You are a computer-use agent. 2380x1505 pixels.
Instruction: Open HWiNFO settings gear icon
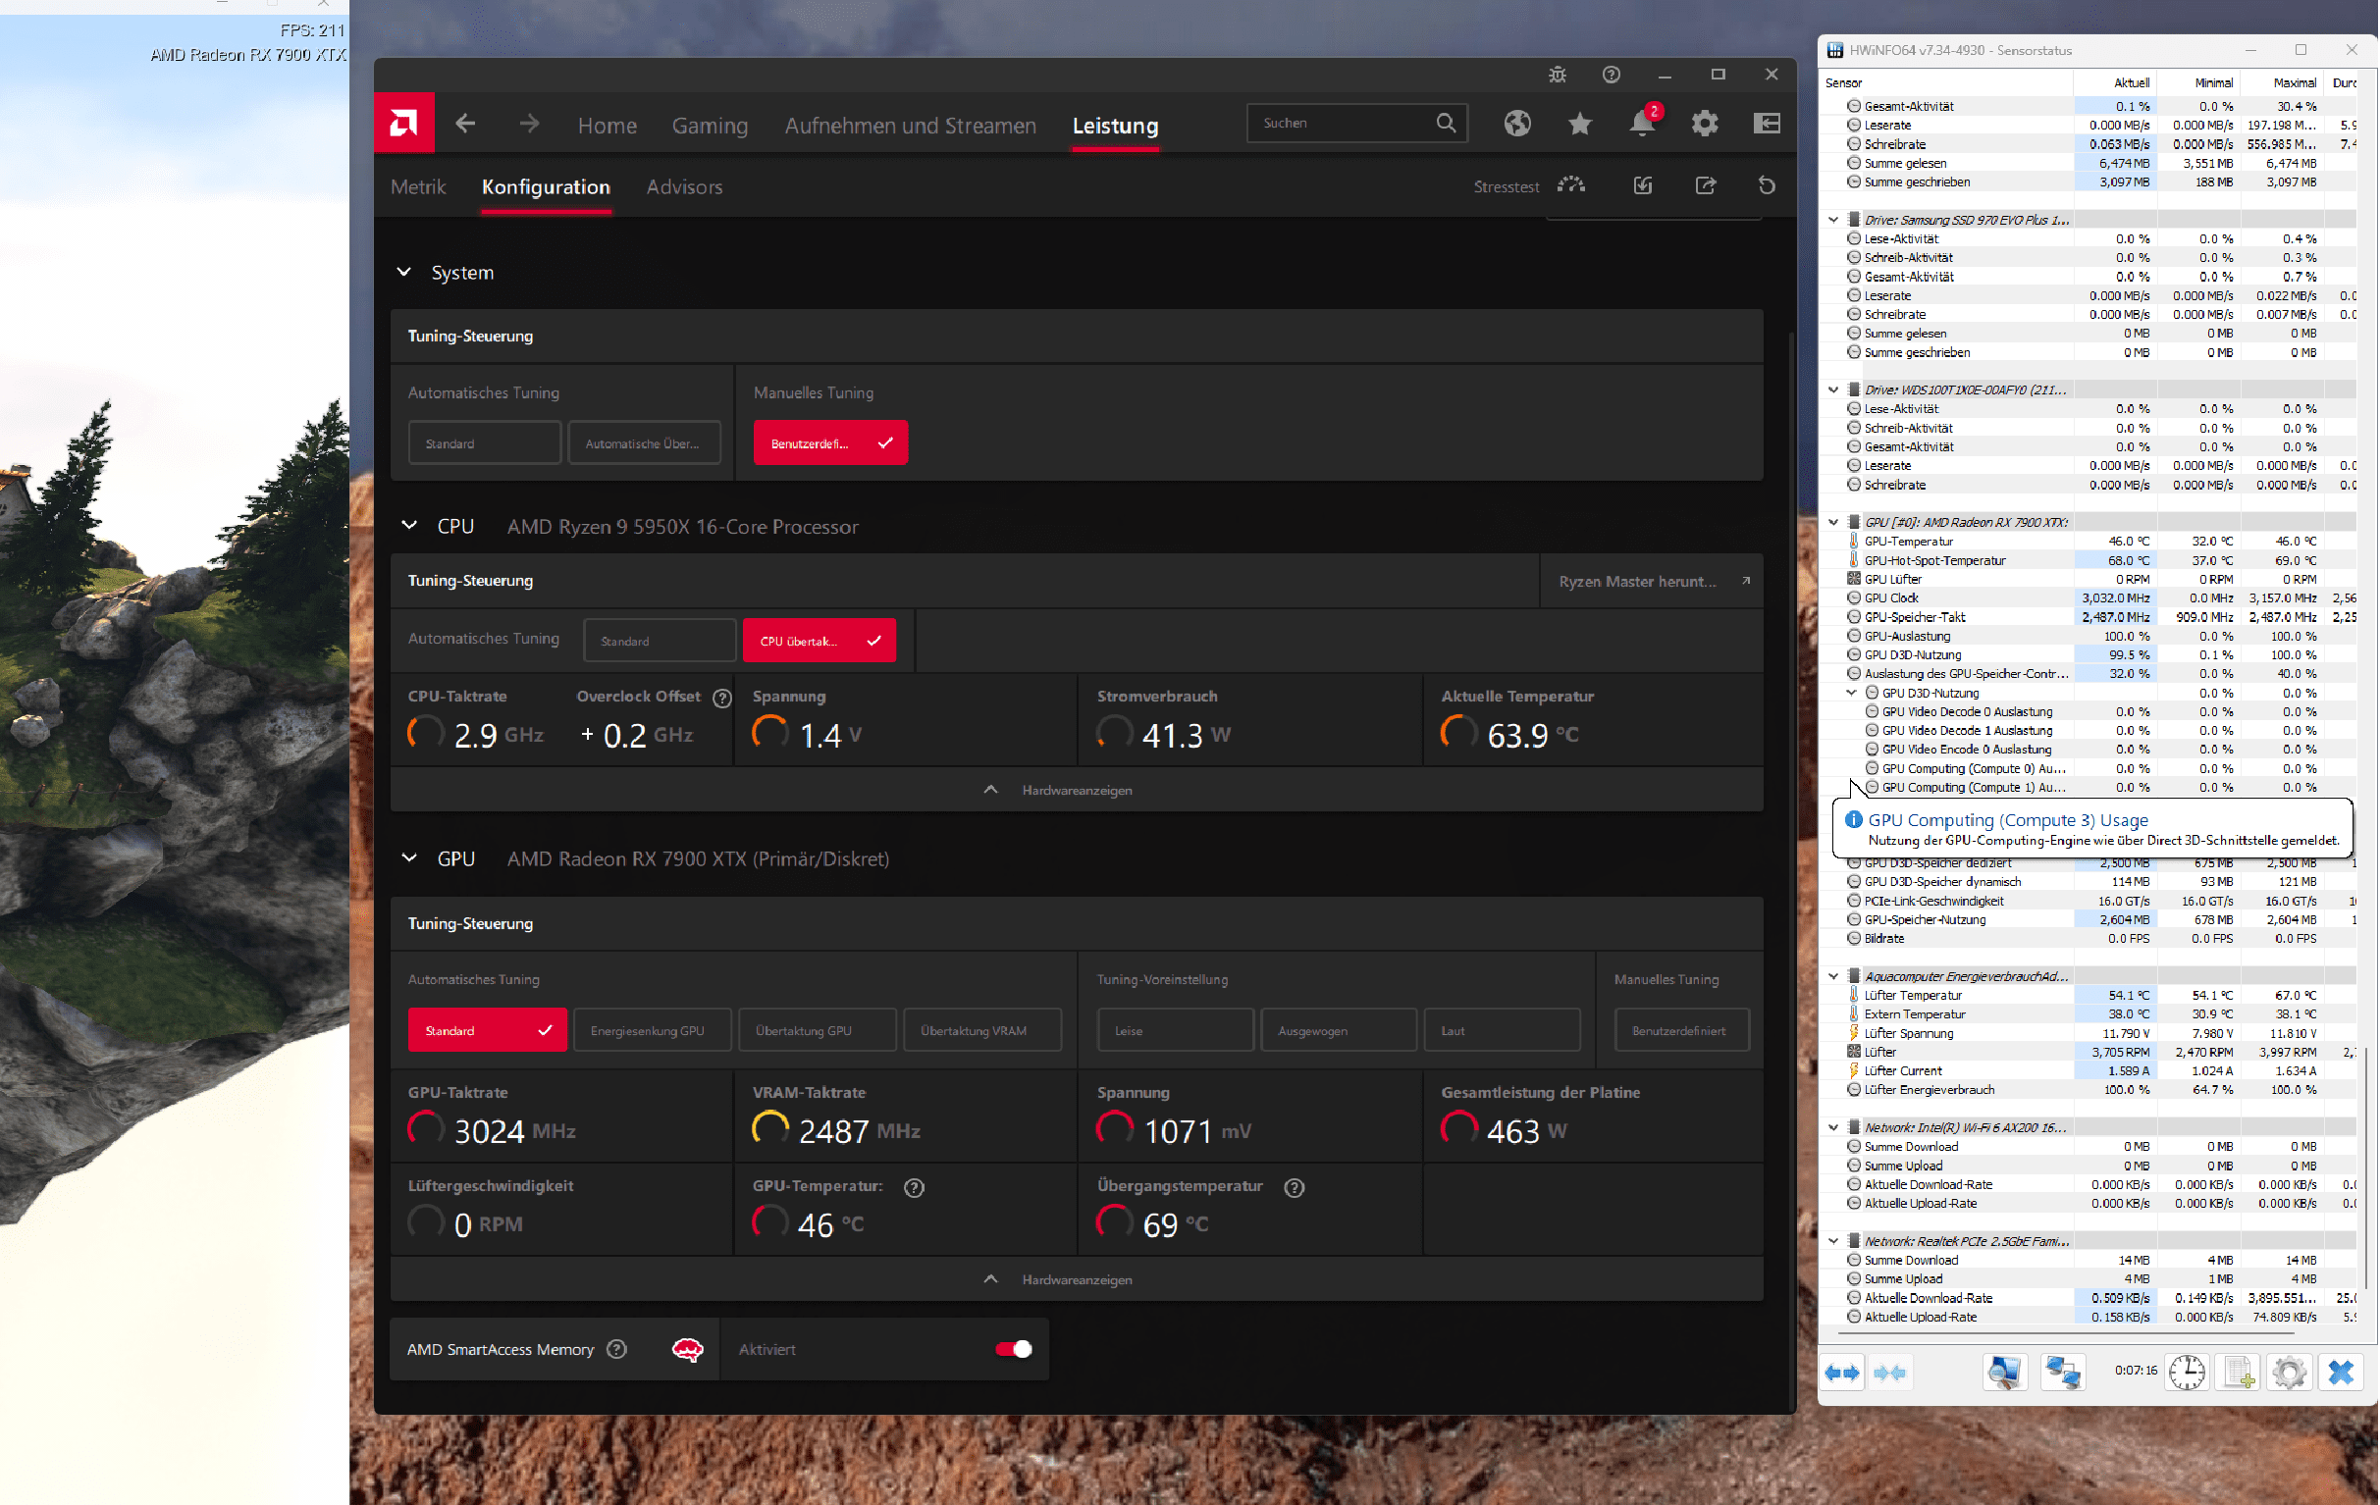tap(2288, 1372)
